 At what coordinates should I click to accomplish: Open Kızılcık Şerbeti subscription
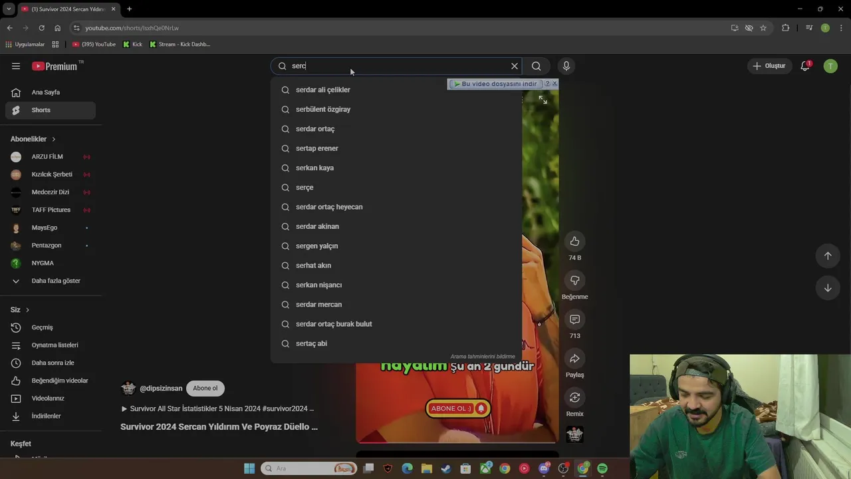[51, 174]
